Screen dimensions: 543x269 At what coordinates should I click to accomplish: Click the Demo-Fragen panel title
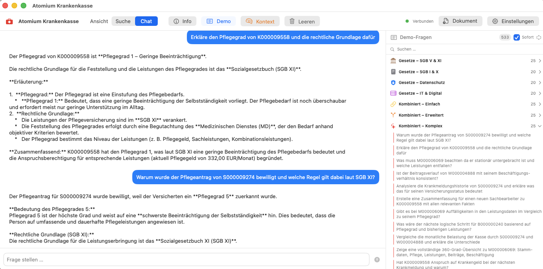(x=416, y=37)
